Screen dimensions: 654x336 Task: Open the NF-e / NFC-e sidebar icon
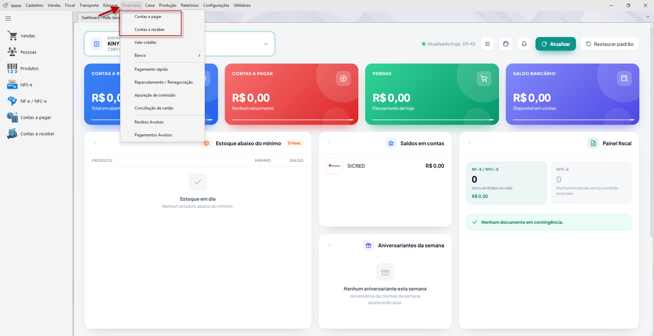pos(12,101)
